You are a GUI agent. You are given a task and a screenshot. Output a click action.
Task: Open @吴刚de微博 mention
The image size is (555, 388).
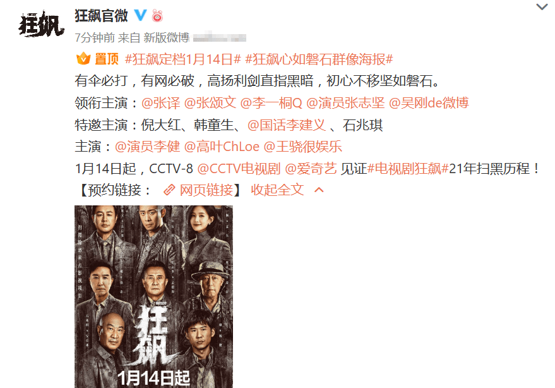pyautogui.click(x=429, y=103)
